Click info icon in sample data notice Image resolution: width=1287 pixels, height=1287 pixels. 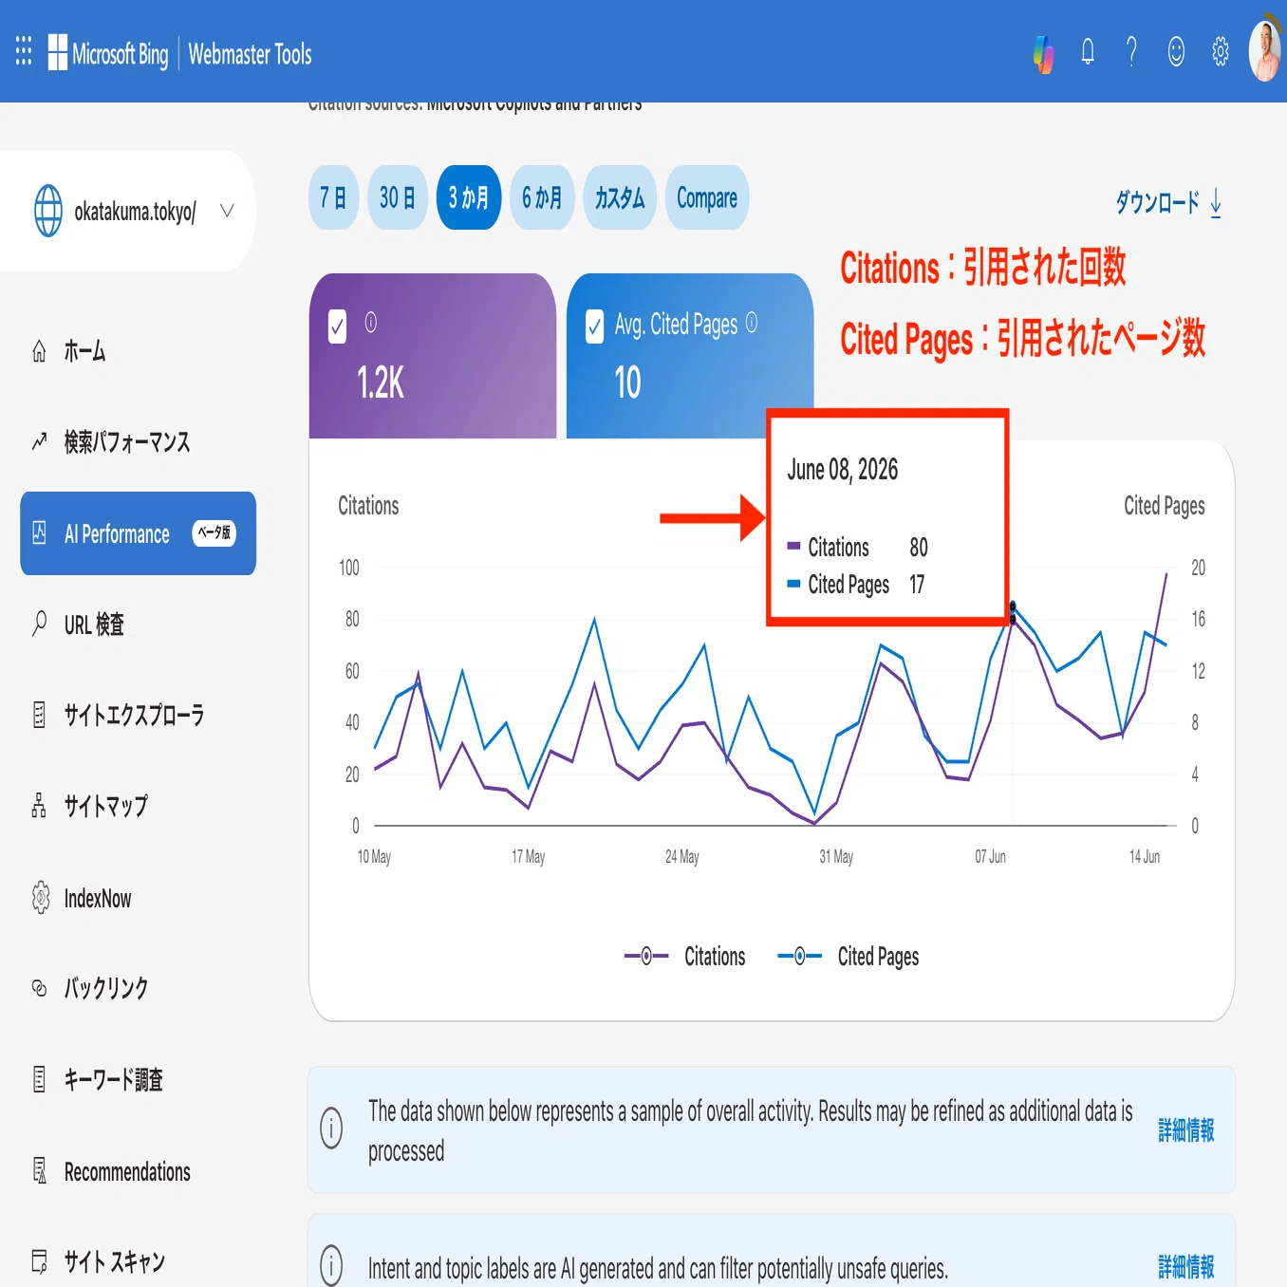click(x=331, y=1128)
